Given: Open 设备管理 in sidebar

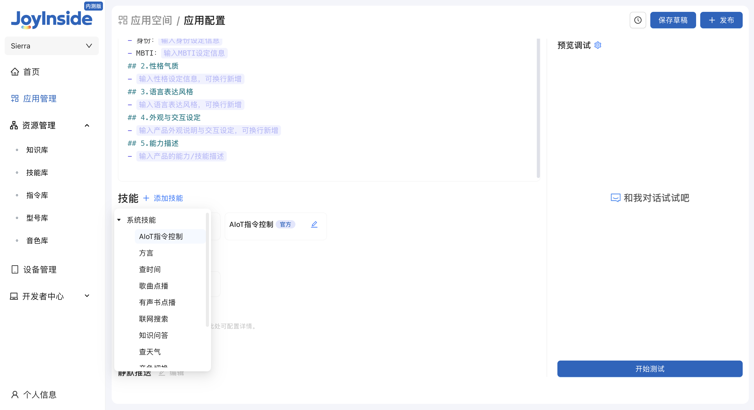Looking at the screenshot, I should tap(40, 269).
